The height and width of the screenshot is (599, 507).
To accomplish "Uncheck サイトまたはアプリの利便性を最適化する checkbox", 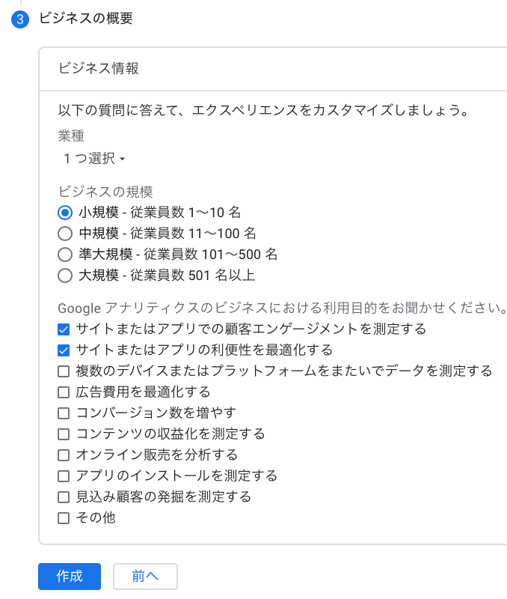I will point(64,350).
